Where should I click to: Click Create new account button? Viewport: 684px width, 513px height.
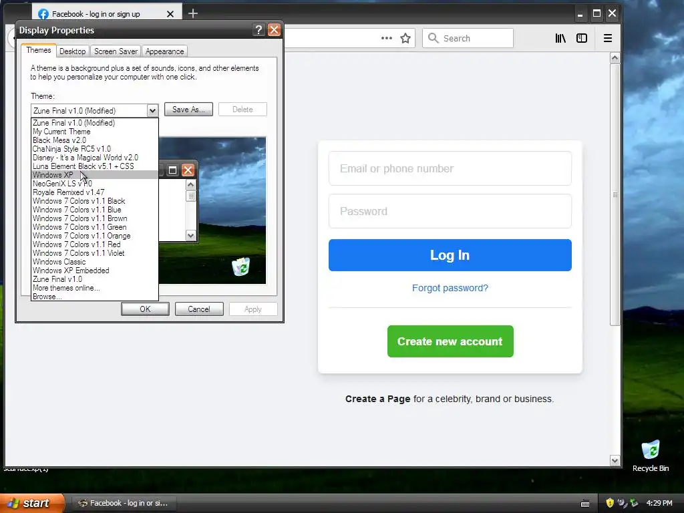(450, 341)
